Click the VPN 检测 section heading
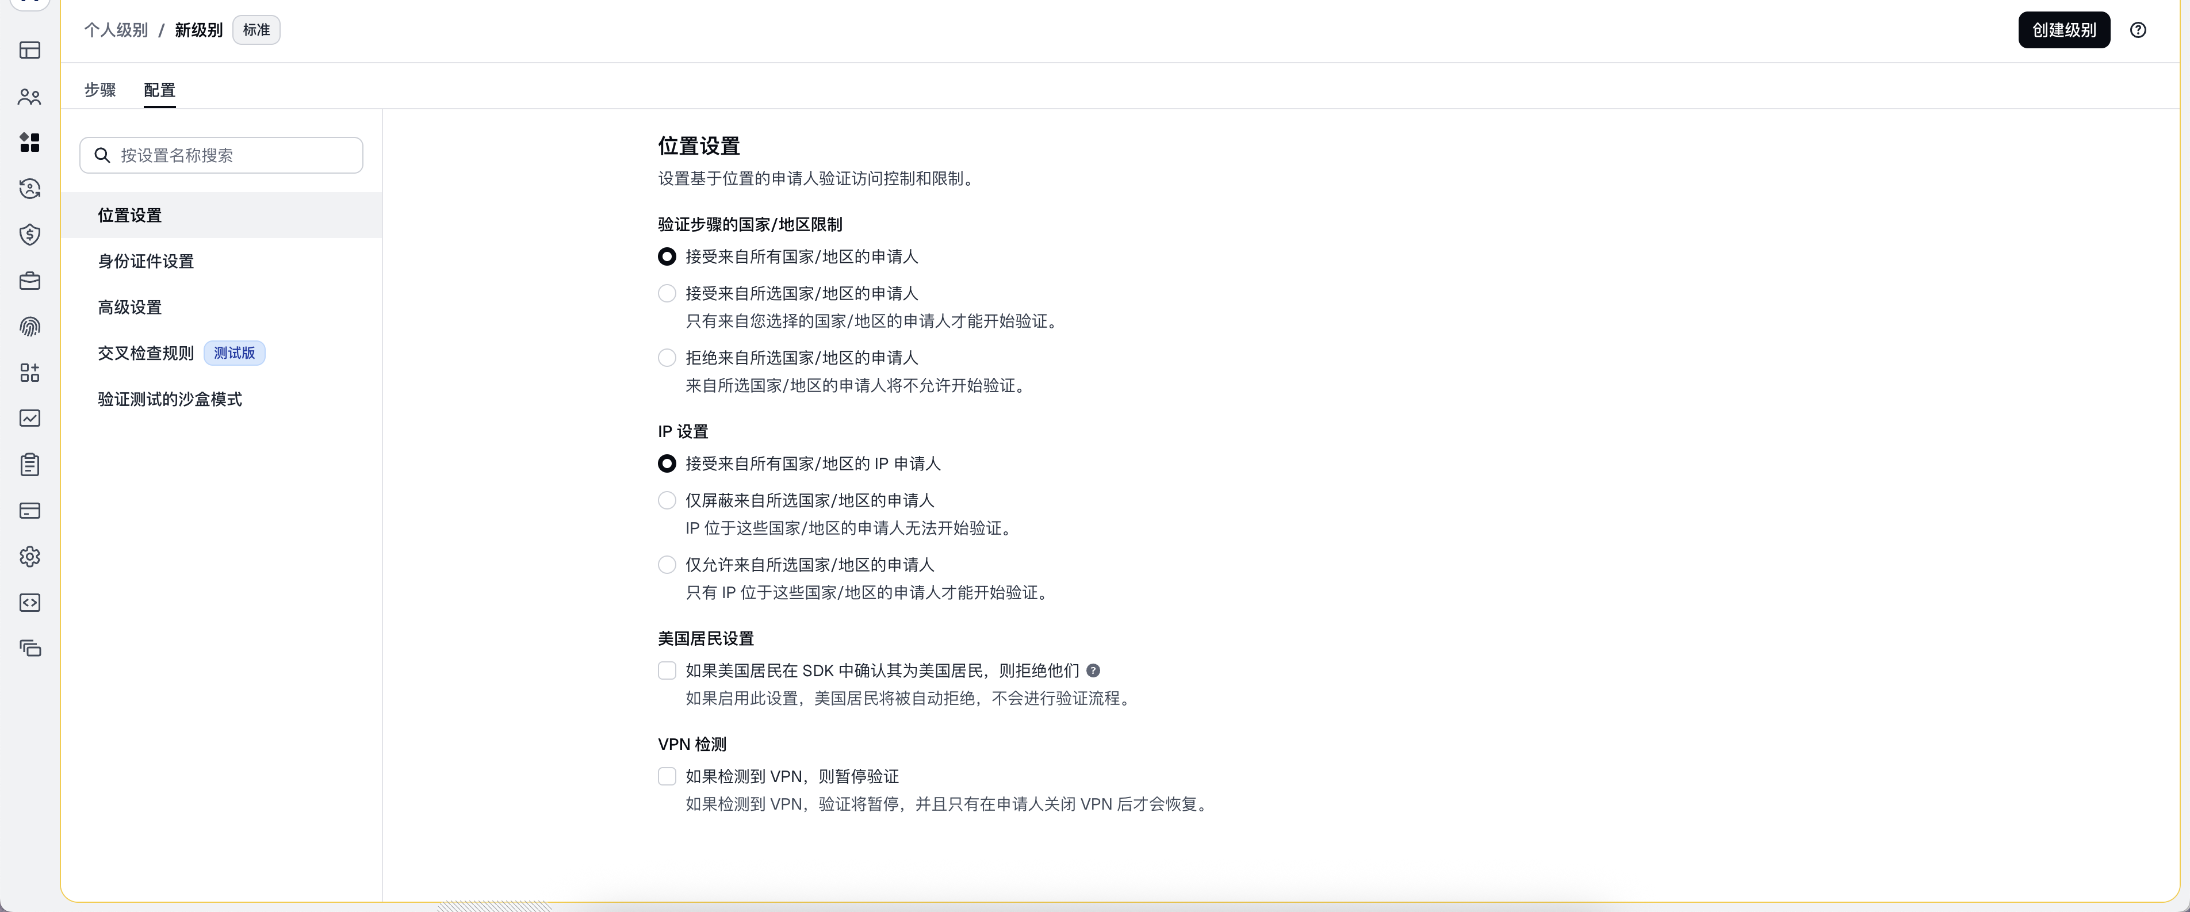The width and height of the screenshot is (2190, 912). 692,744
